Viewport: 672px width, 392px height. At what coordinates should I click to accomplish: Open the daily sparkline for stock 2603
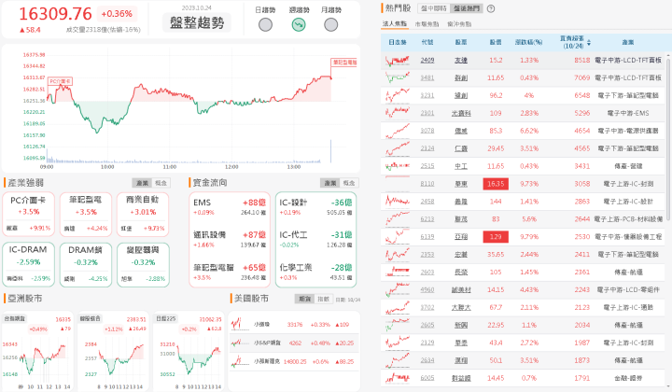[x=397, y=272]
